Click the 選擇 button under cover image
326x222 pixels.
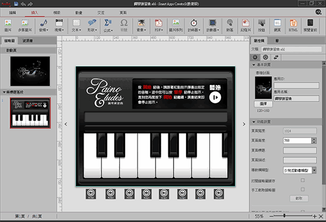pos(263,104)
